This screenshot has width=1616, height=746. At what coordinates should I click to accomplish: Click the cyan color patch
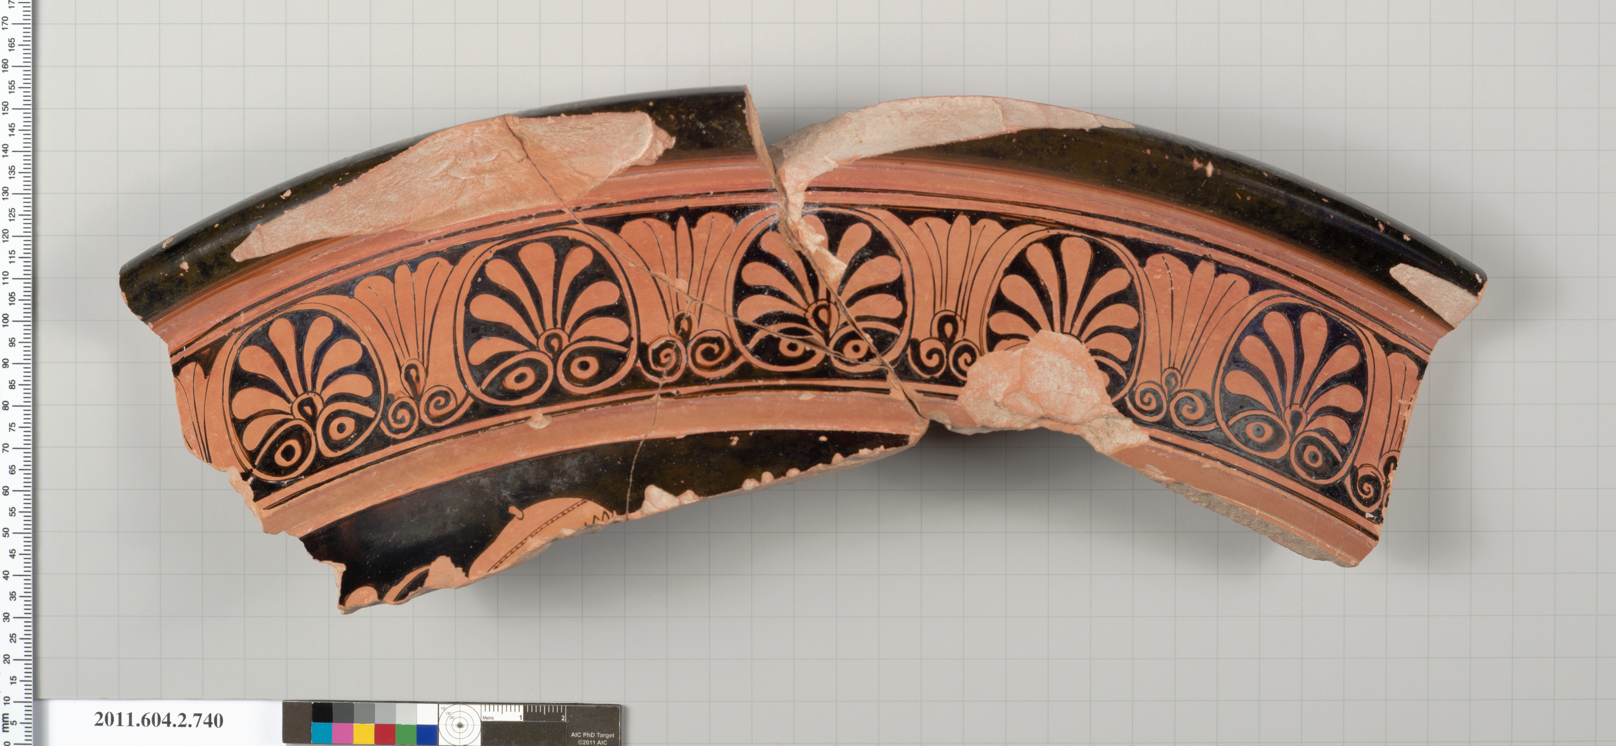click(322, 733)
